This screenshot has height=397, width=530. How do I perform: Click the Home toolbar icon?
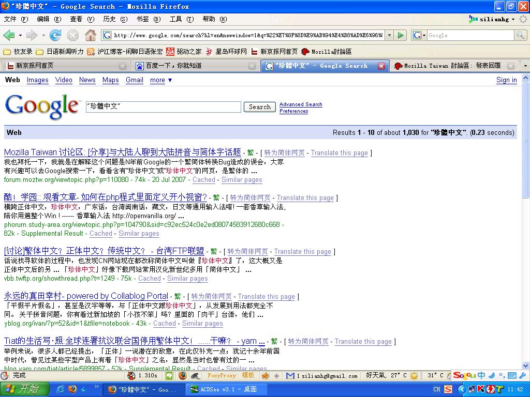pyautogui.click(x=91, y=35)
